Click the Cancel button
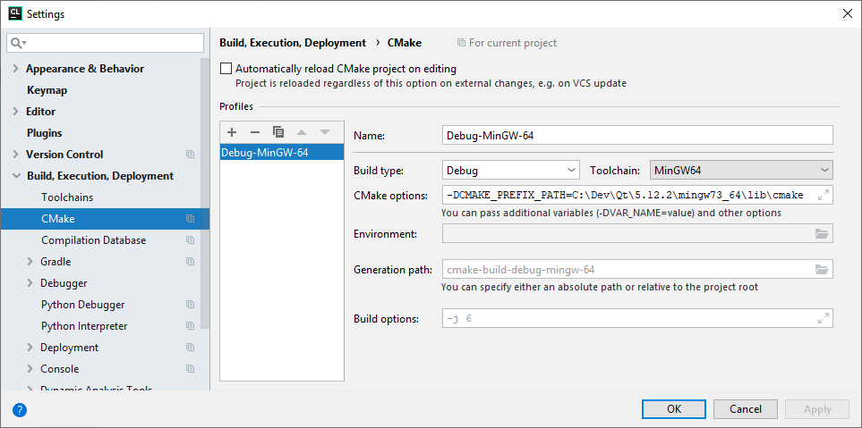 tap(746, 409)
